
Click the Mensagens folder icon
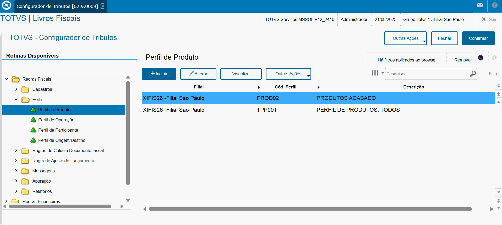pyautogui.click(x=25, y=171)
